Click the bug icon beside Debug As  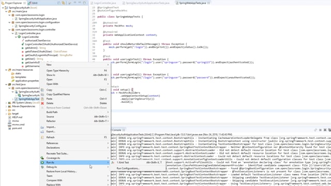pos(42,167)
